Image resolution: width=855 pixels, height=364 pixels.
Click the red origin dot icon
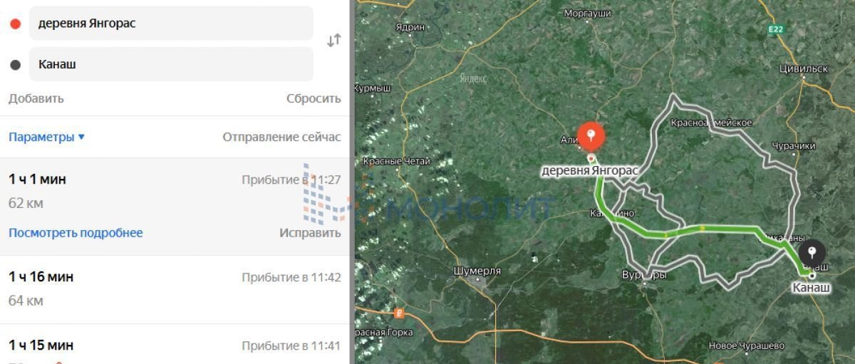[x=15, y=24]
